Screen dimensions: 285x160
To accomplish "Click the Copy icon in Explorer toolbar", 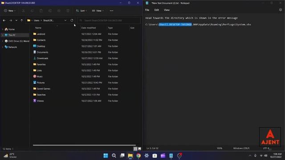I will [33, 11].
